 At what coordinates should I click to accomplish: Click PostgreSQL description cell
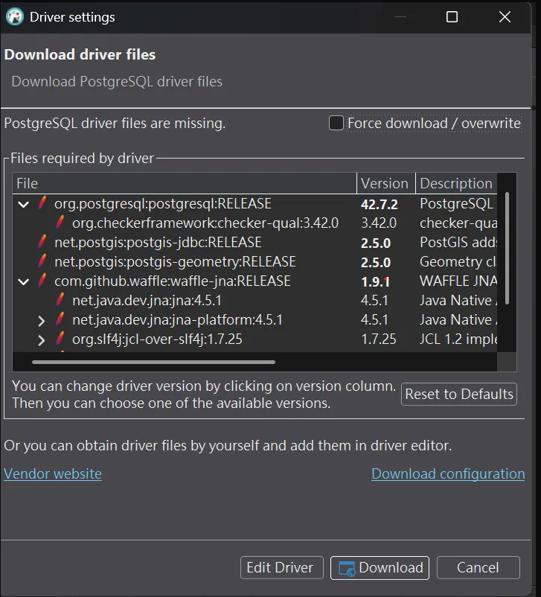tap(456, 204)
